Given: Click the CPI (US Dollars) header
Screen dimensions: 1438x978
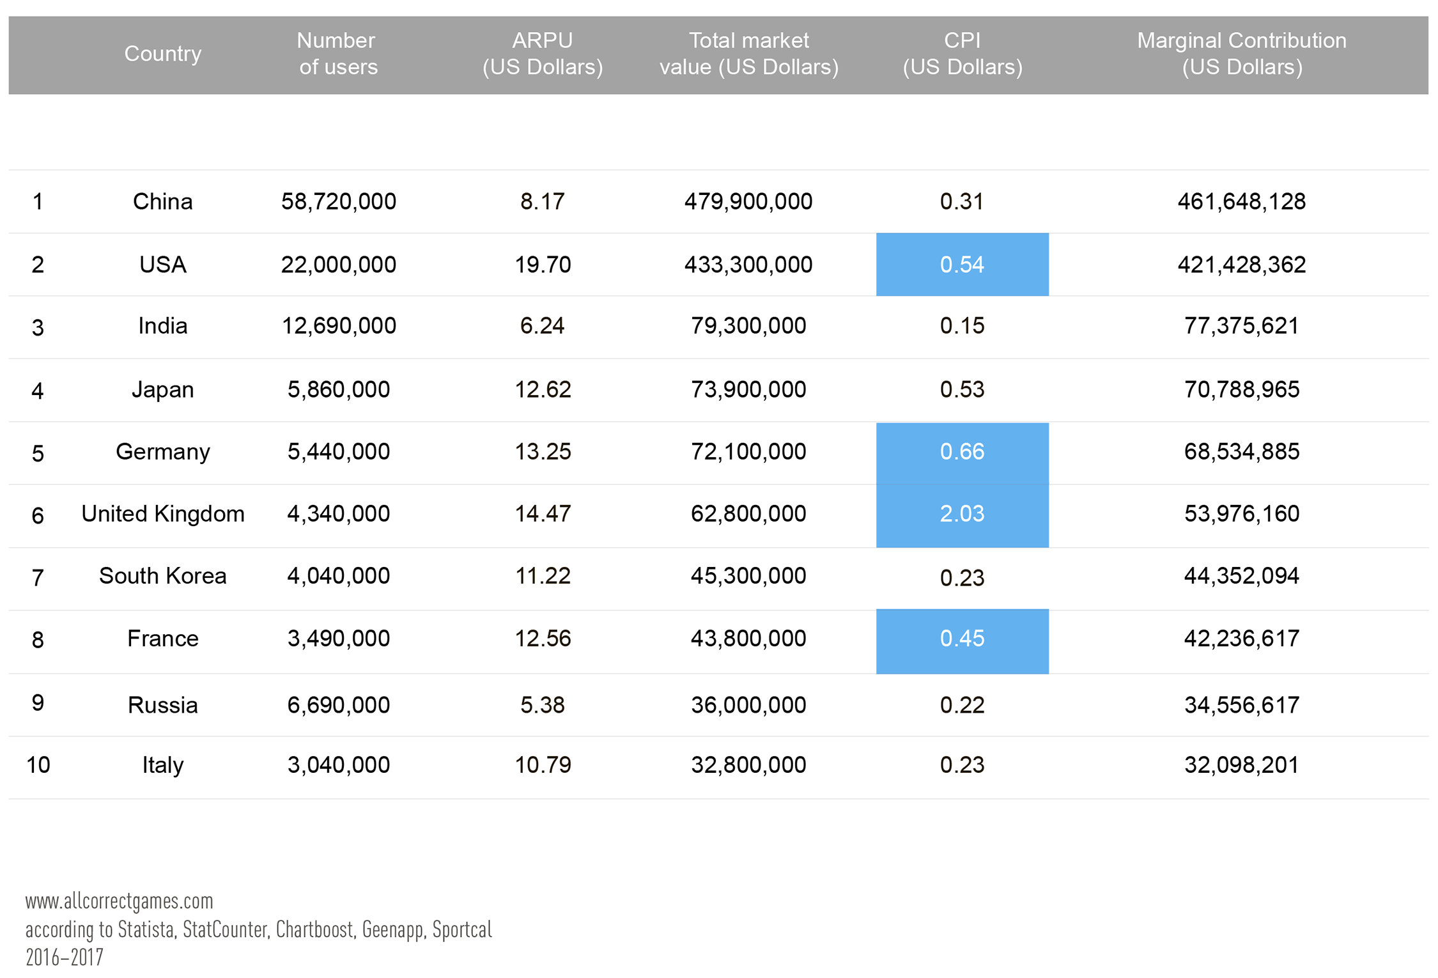Looking at the screenshot, I should point(962,54).
